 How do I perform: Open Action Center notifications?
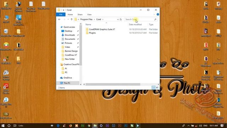pos(222,126)
